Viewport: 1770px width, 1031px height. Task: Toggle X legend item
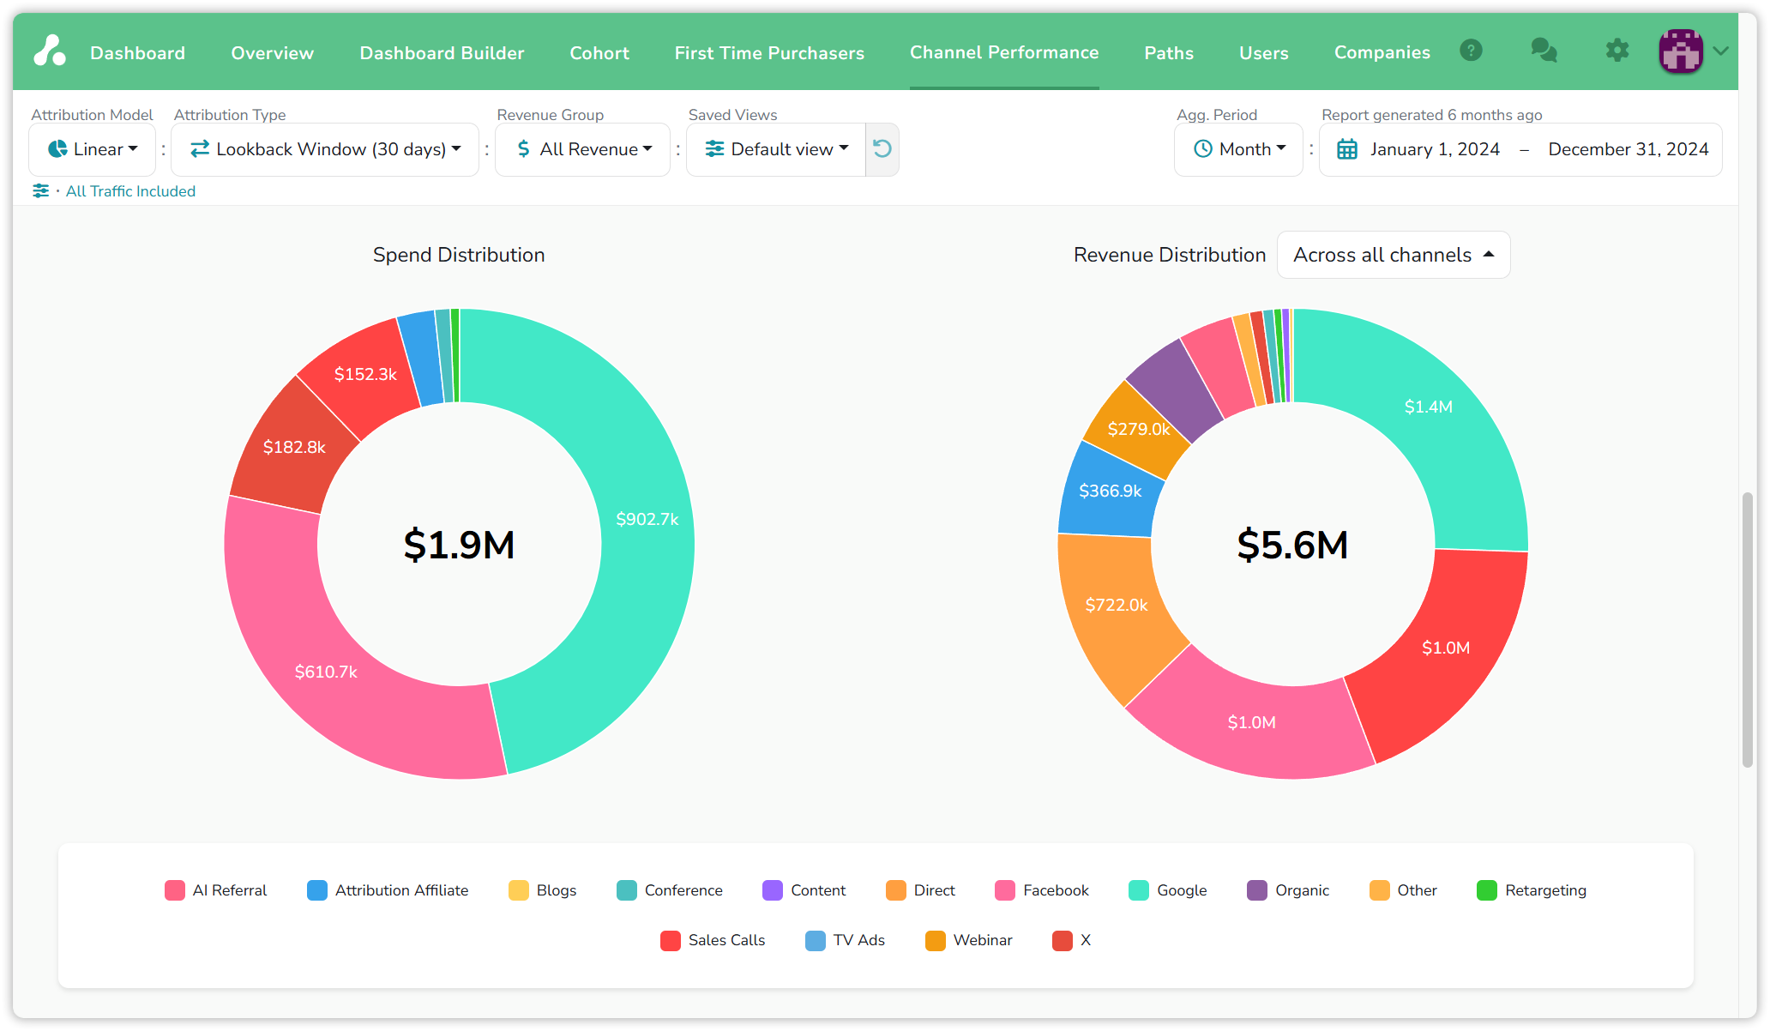[x=1071, y=940]
